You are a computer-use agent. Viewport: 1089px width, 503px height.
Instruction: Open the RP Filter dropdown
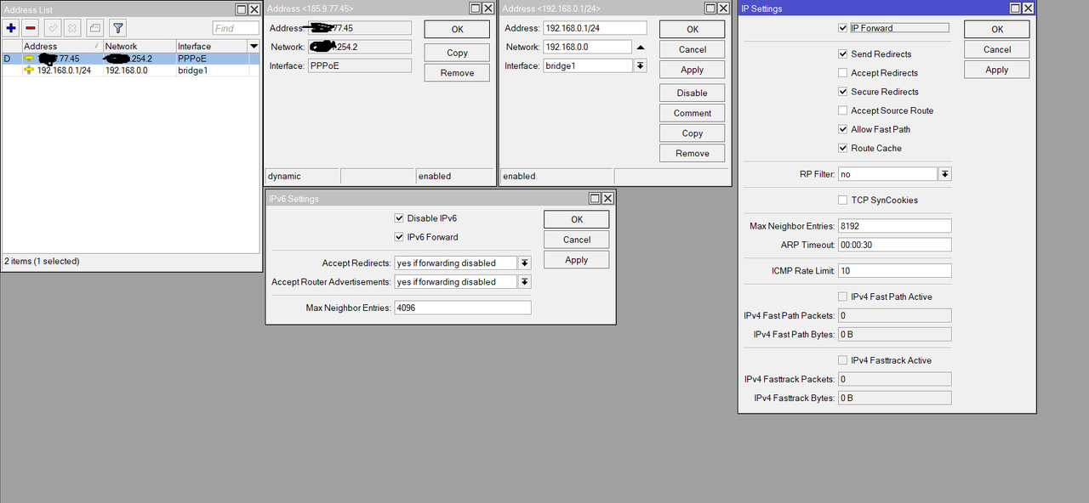coord(944,174)
